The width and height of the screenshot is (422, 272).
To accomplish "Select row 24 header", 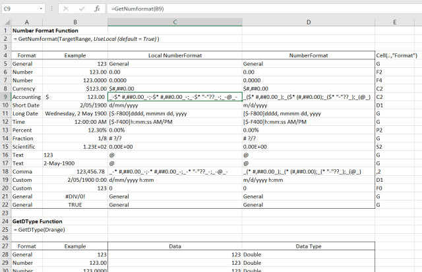I will coord(5,220).
